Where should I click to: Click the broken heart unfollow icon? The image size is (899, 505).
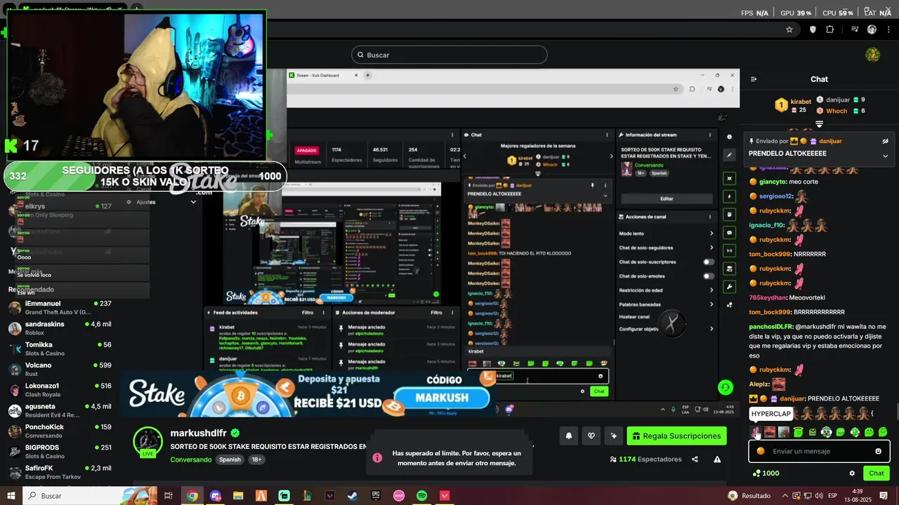click(591, 436)
